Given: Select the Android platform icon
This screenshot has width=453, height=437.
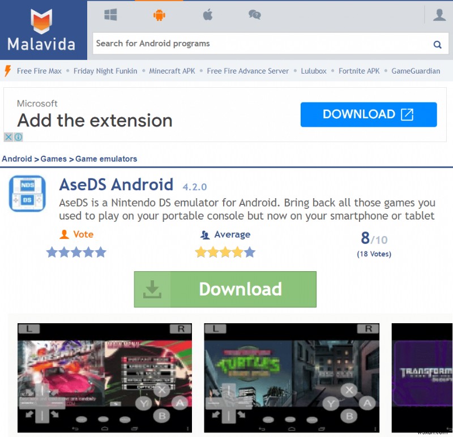Looking at the screenshot, I should click(x=159, y=15).
